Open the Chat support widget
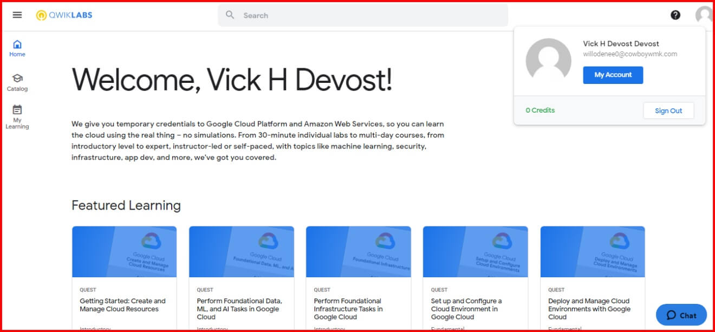The image size is (715, 332). pos(681,315)
